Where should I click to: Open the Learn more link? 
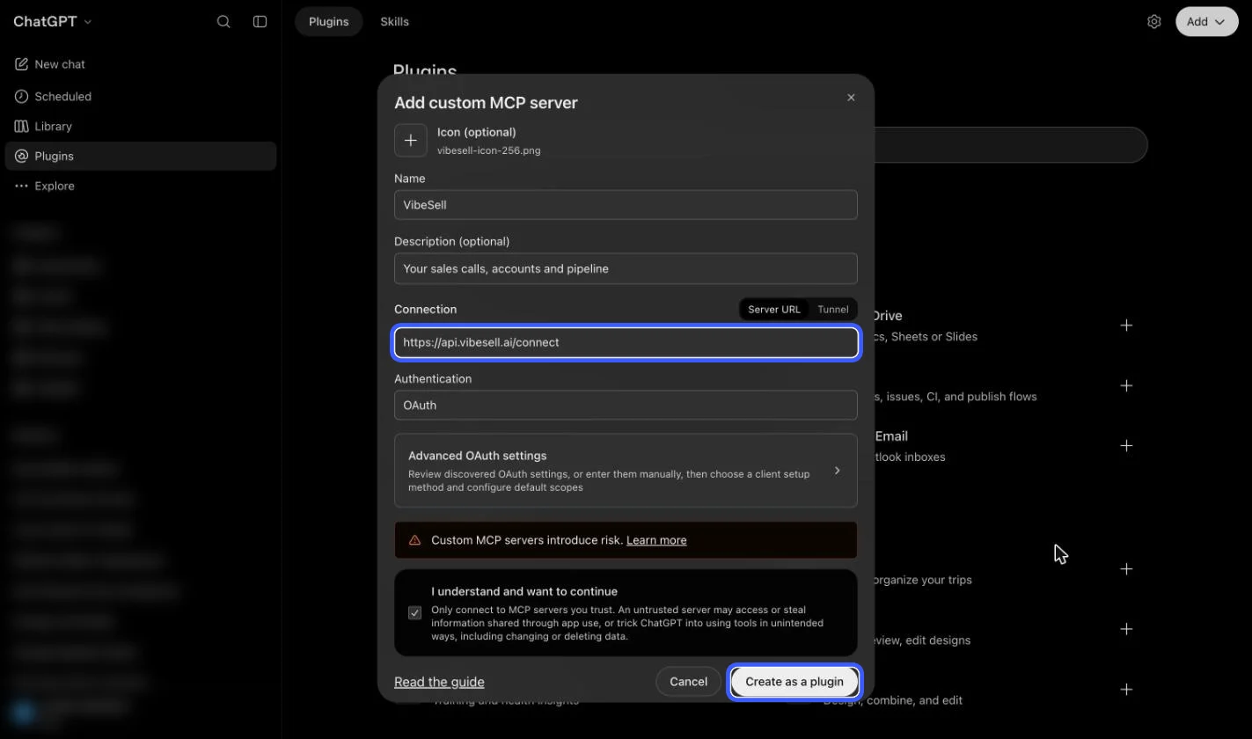[x=656, y=540]
